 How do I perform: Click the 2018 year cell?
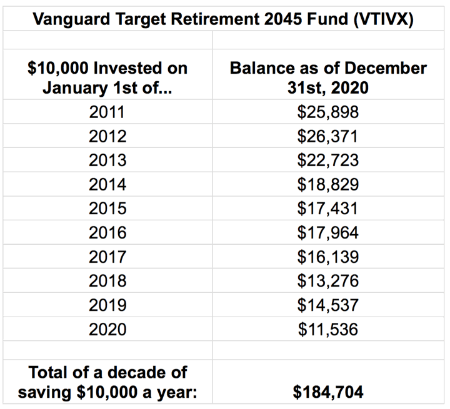pos(107,281)
